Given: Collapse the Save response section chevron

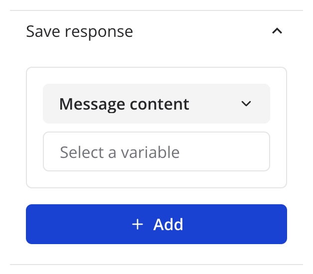Looking at the screenshot, I should tap(277, 31).
